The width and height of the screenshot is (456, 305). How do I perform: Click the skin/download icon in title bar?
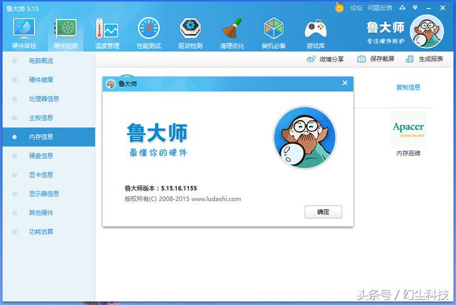coord(402,8)
